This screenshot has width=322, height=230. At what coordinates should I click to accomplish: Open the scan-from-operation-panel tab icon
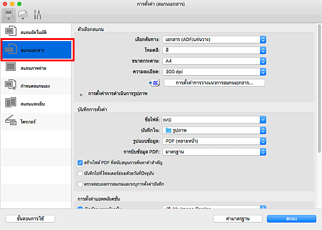click(x=23, y=15)
